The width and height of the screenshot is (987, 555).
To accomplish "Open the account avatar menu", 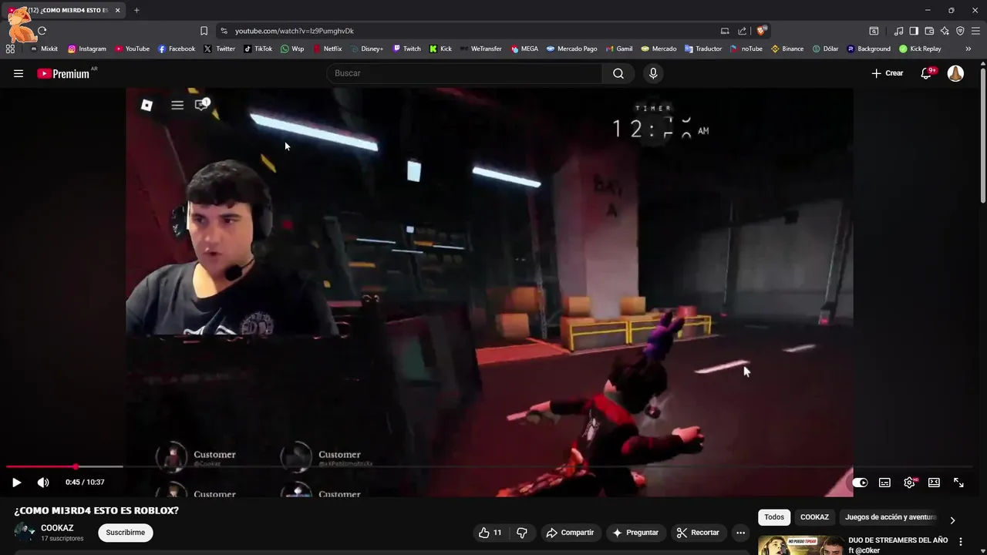I will pos(955,73).
